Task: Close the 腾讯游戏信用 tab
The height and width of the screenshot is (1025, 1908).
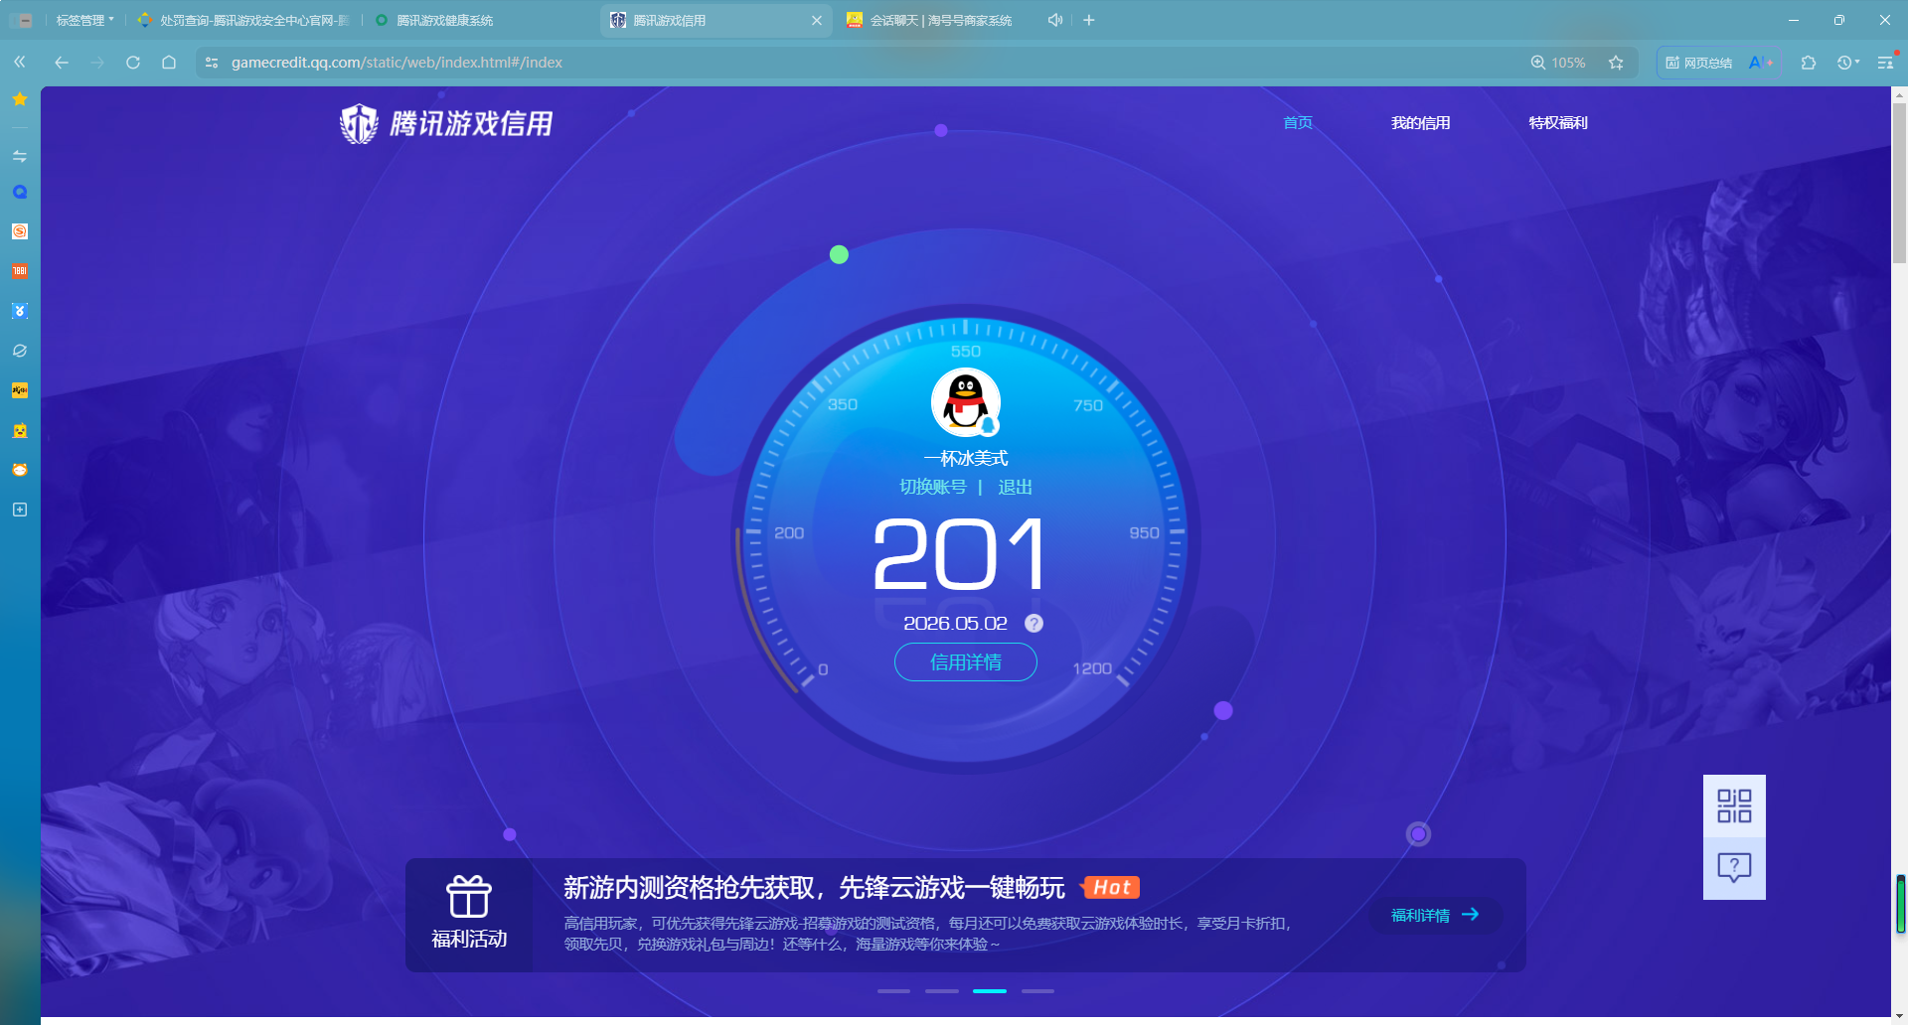Action: 817,20
